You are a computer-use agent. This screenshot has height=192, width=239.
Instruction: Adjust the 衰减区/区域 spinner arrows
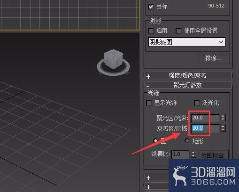point(223,128)
